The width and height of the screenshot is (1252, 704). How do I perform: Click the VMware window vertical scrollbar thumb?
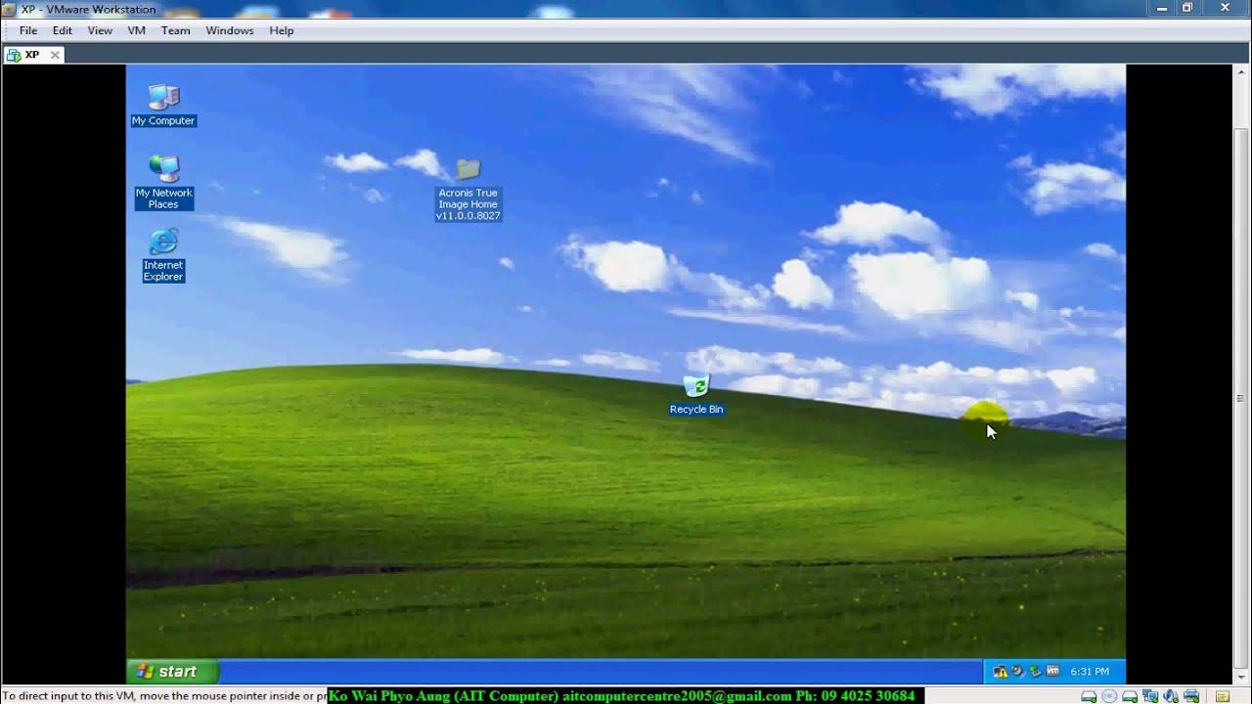1241,398
